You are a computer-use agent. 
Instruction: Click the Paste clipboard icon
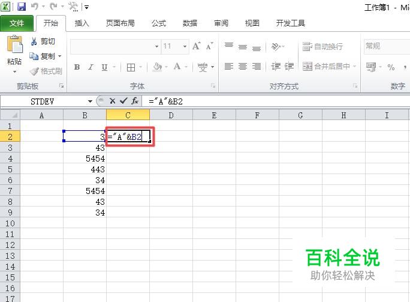point(14,44)
